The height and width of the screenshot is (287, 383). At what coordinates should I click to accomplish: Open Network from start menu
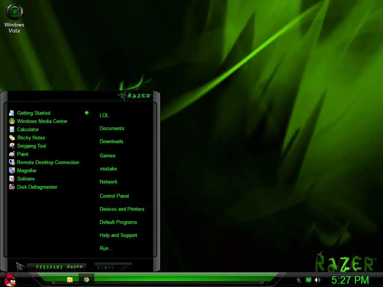[x=108, y=182]
